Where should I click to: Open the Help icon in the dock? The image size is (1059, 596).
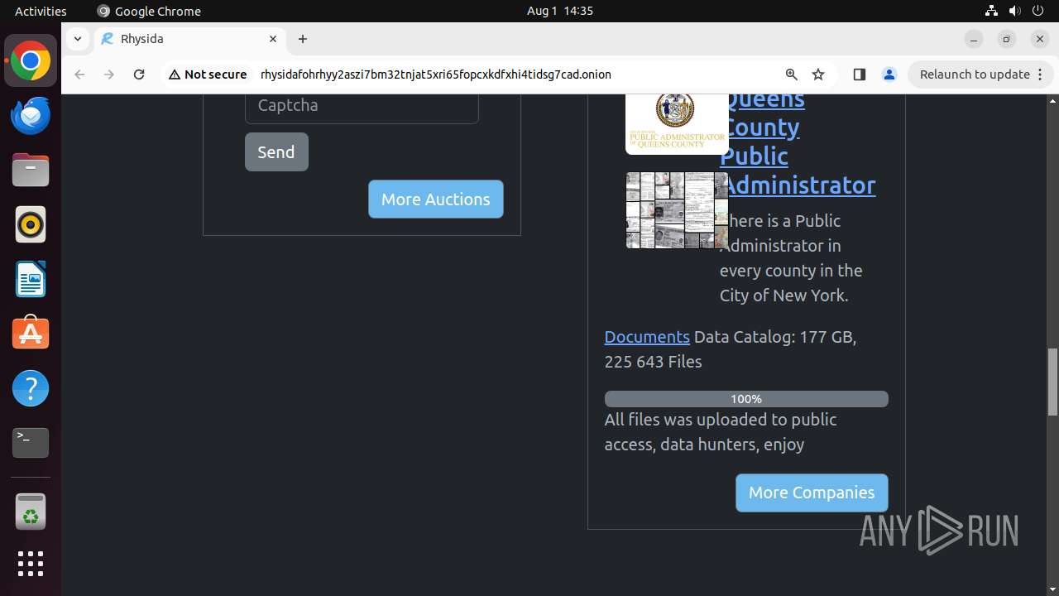point(31,388)
